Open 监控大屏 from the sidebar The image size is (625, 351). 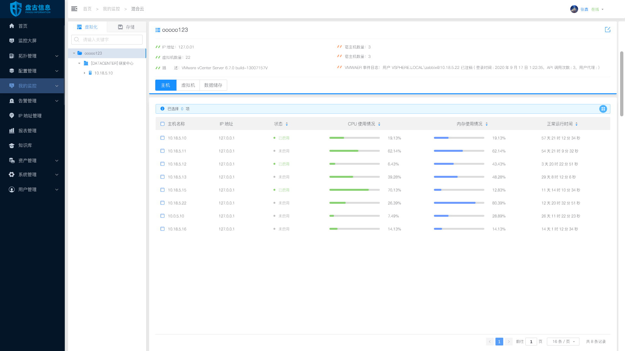pos(27,41)
